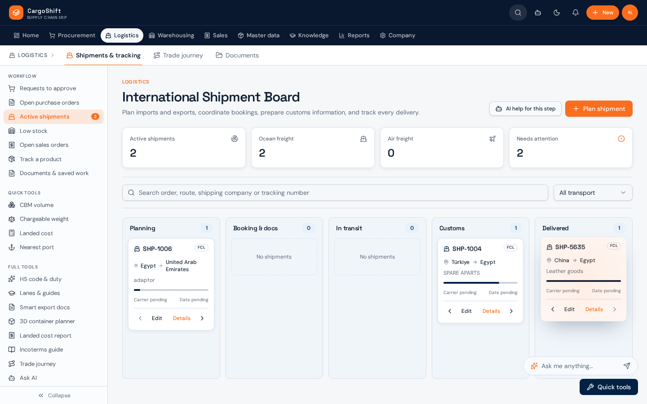The image size is (647, 404).
Task: Move SHP-1006 to next stage
Action: point(202,318)
